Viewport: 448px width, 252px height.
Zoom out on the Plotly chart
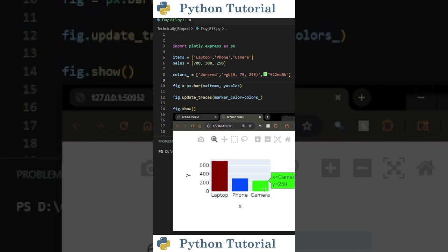coord(267,139)
